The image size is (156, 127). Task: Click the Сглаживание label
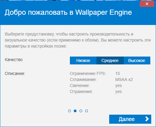tap(83, 79)
